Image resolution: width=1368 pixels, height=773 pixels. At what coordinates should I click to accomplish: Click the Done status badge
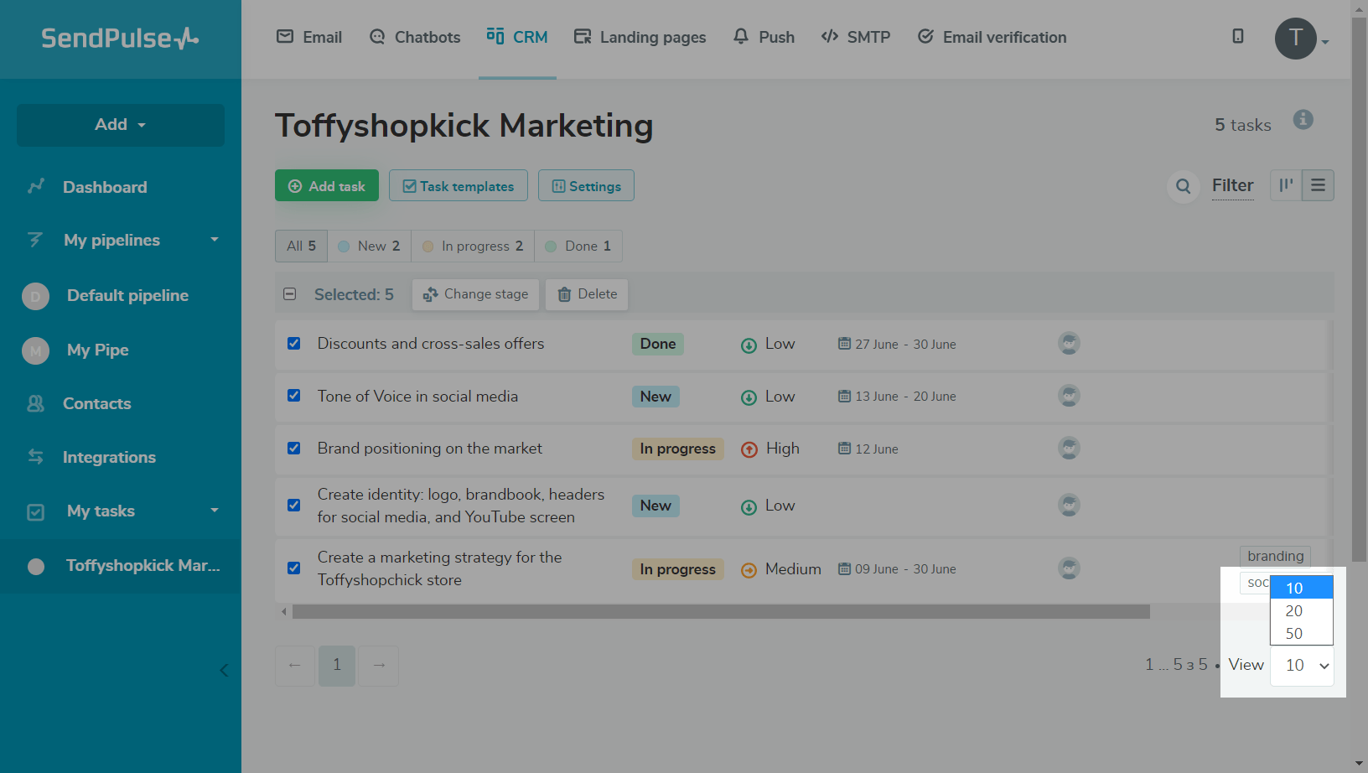pyautogui.click(x=657, y=344)
